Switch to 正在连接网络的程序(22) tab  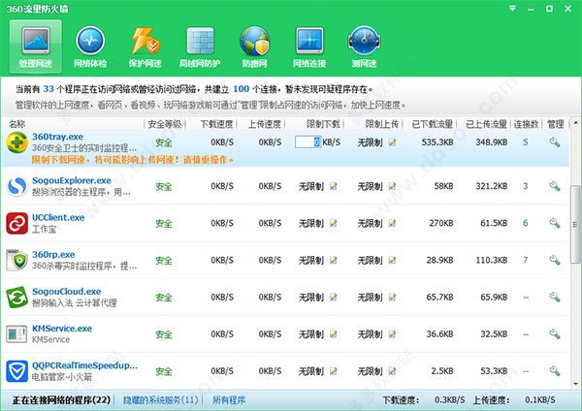61,400
